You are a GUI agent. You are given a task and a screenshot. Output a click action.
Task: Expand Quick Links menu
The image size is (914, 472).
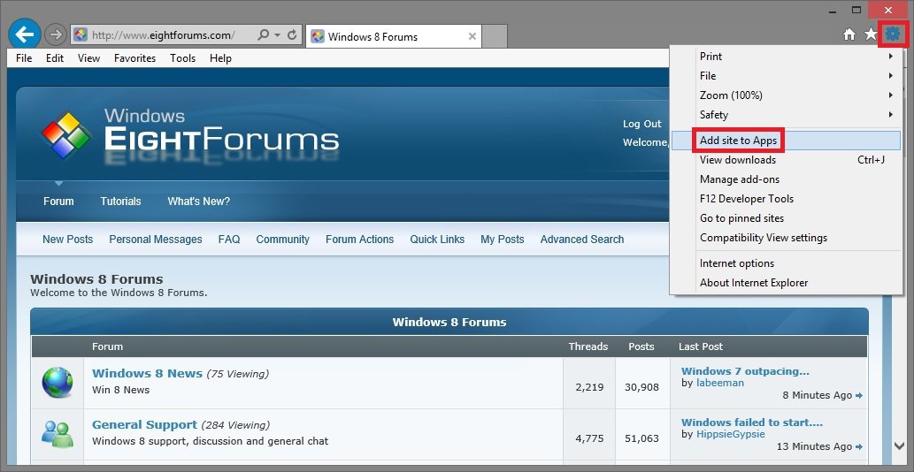tap(437, 240)
